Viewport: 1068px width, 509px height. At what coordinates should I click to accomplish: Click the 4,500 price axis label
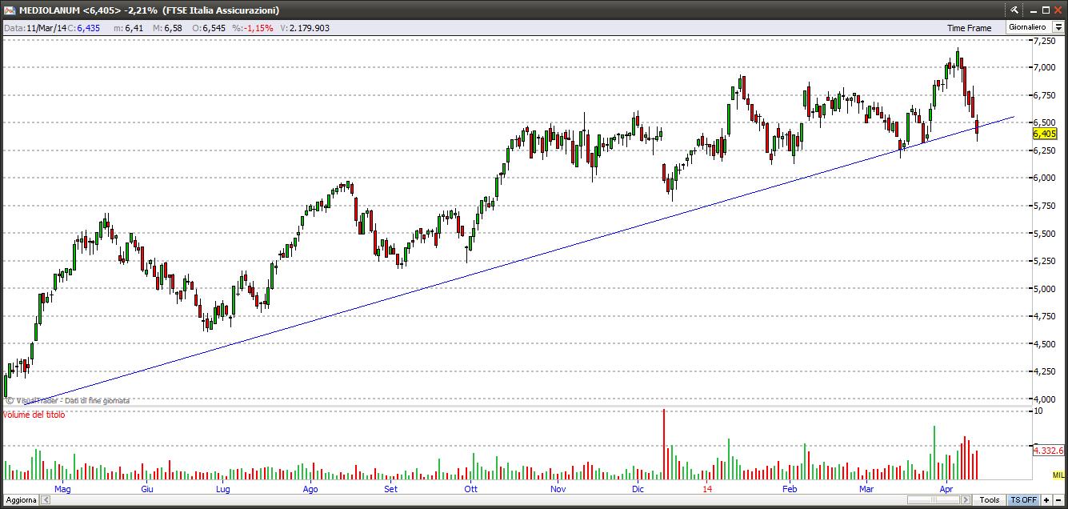point(1044,343)
